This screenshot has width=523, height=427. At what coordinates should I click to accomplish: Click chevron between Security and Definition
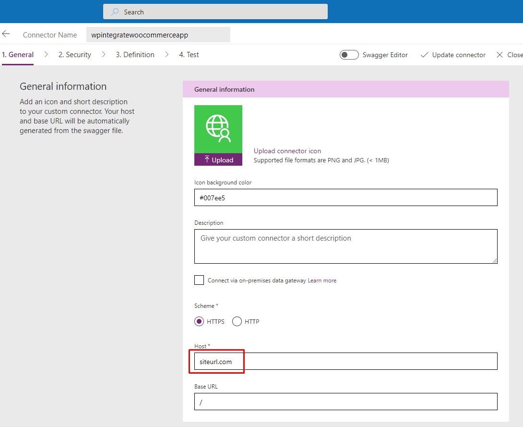click(x=103, y=54)
